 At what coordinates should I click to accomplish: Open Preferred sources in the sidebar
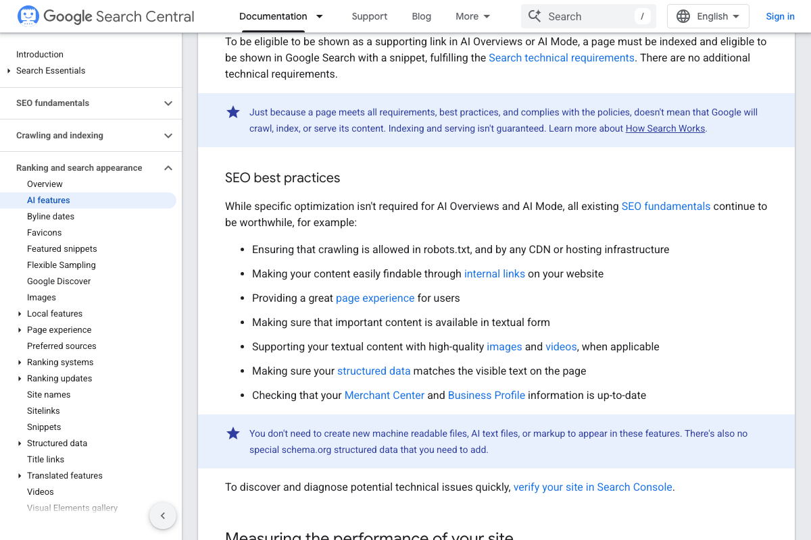[62, 346]
